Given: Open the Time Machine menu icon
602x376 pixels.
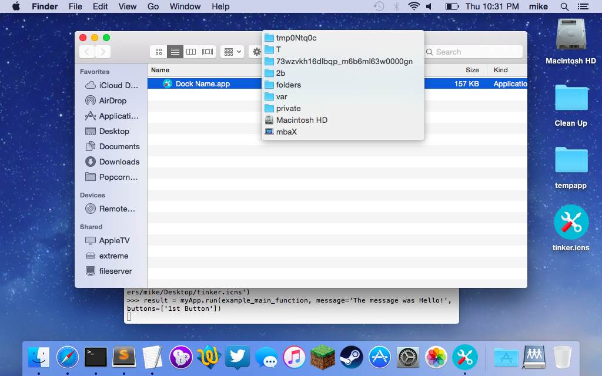Looking at the screenshot, I should pos(379,6).
